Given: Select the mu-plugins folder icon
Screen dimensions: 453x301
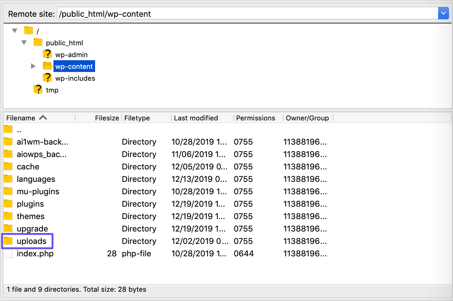Looking at the screenshot, I should point(8,191).
